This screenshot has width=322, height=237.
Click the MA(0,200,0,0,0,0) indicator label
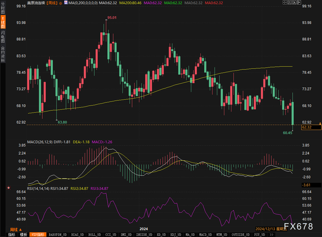click(83, 3)
